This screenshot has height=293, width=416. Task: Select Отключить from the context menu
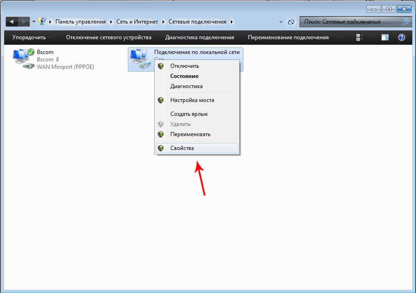tap(185, 66)
